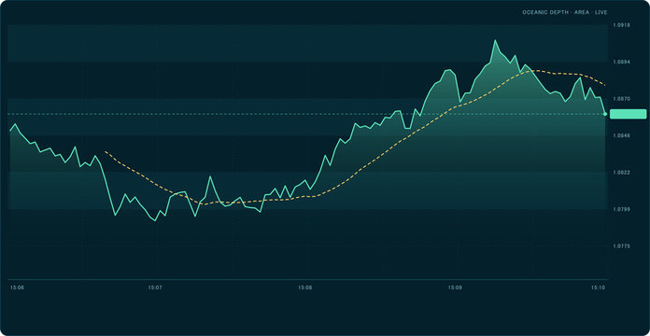Image resolution: width=650 pixels, height=336 pixels.
Task: Click the 15:07 time axis label
Action: [x=155, y=287]
